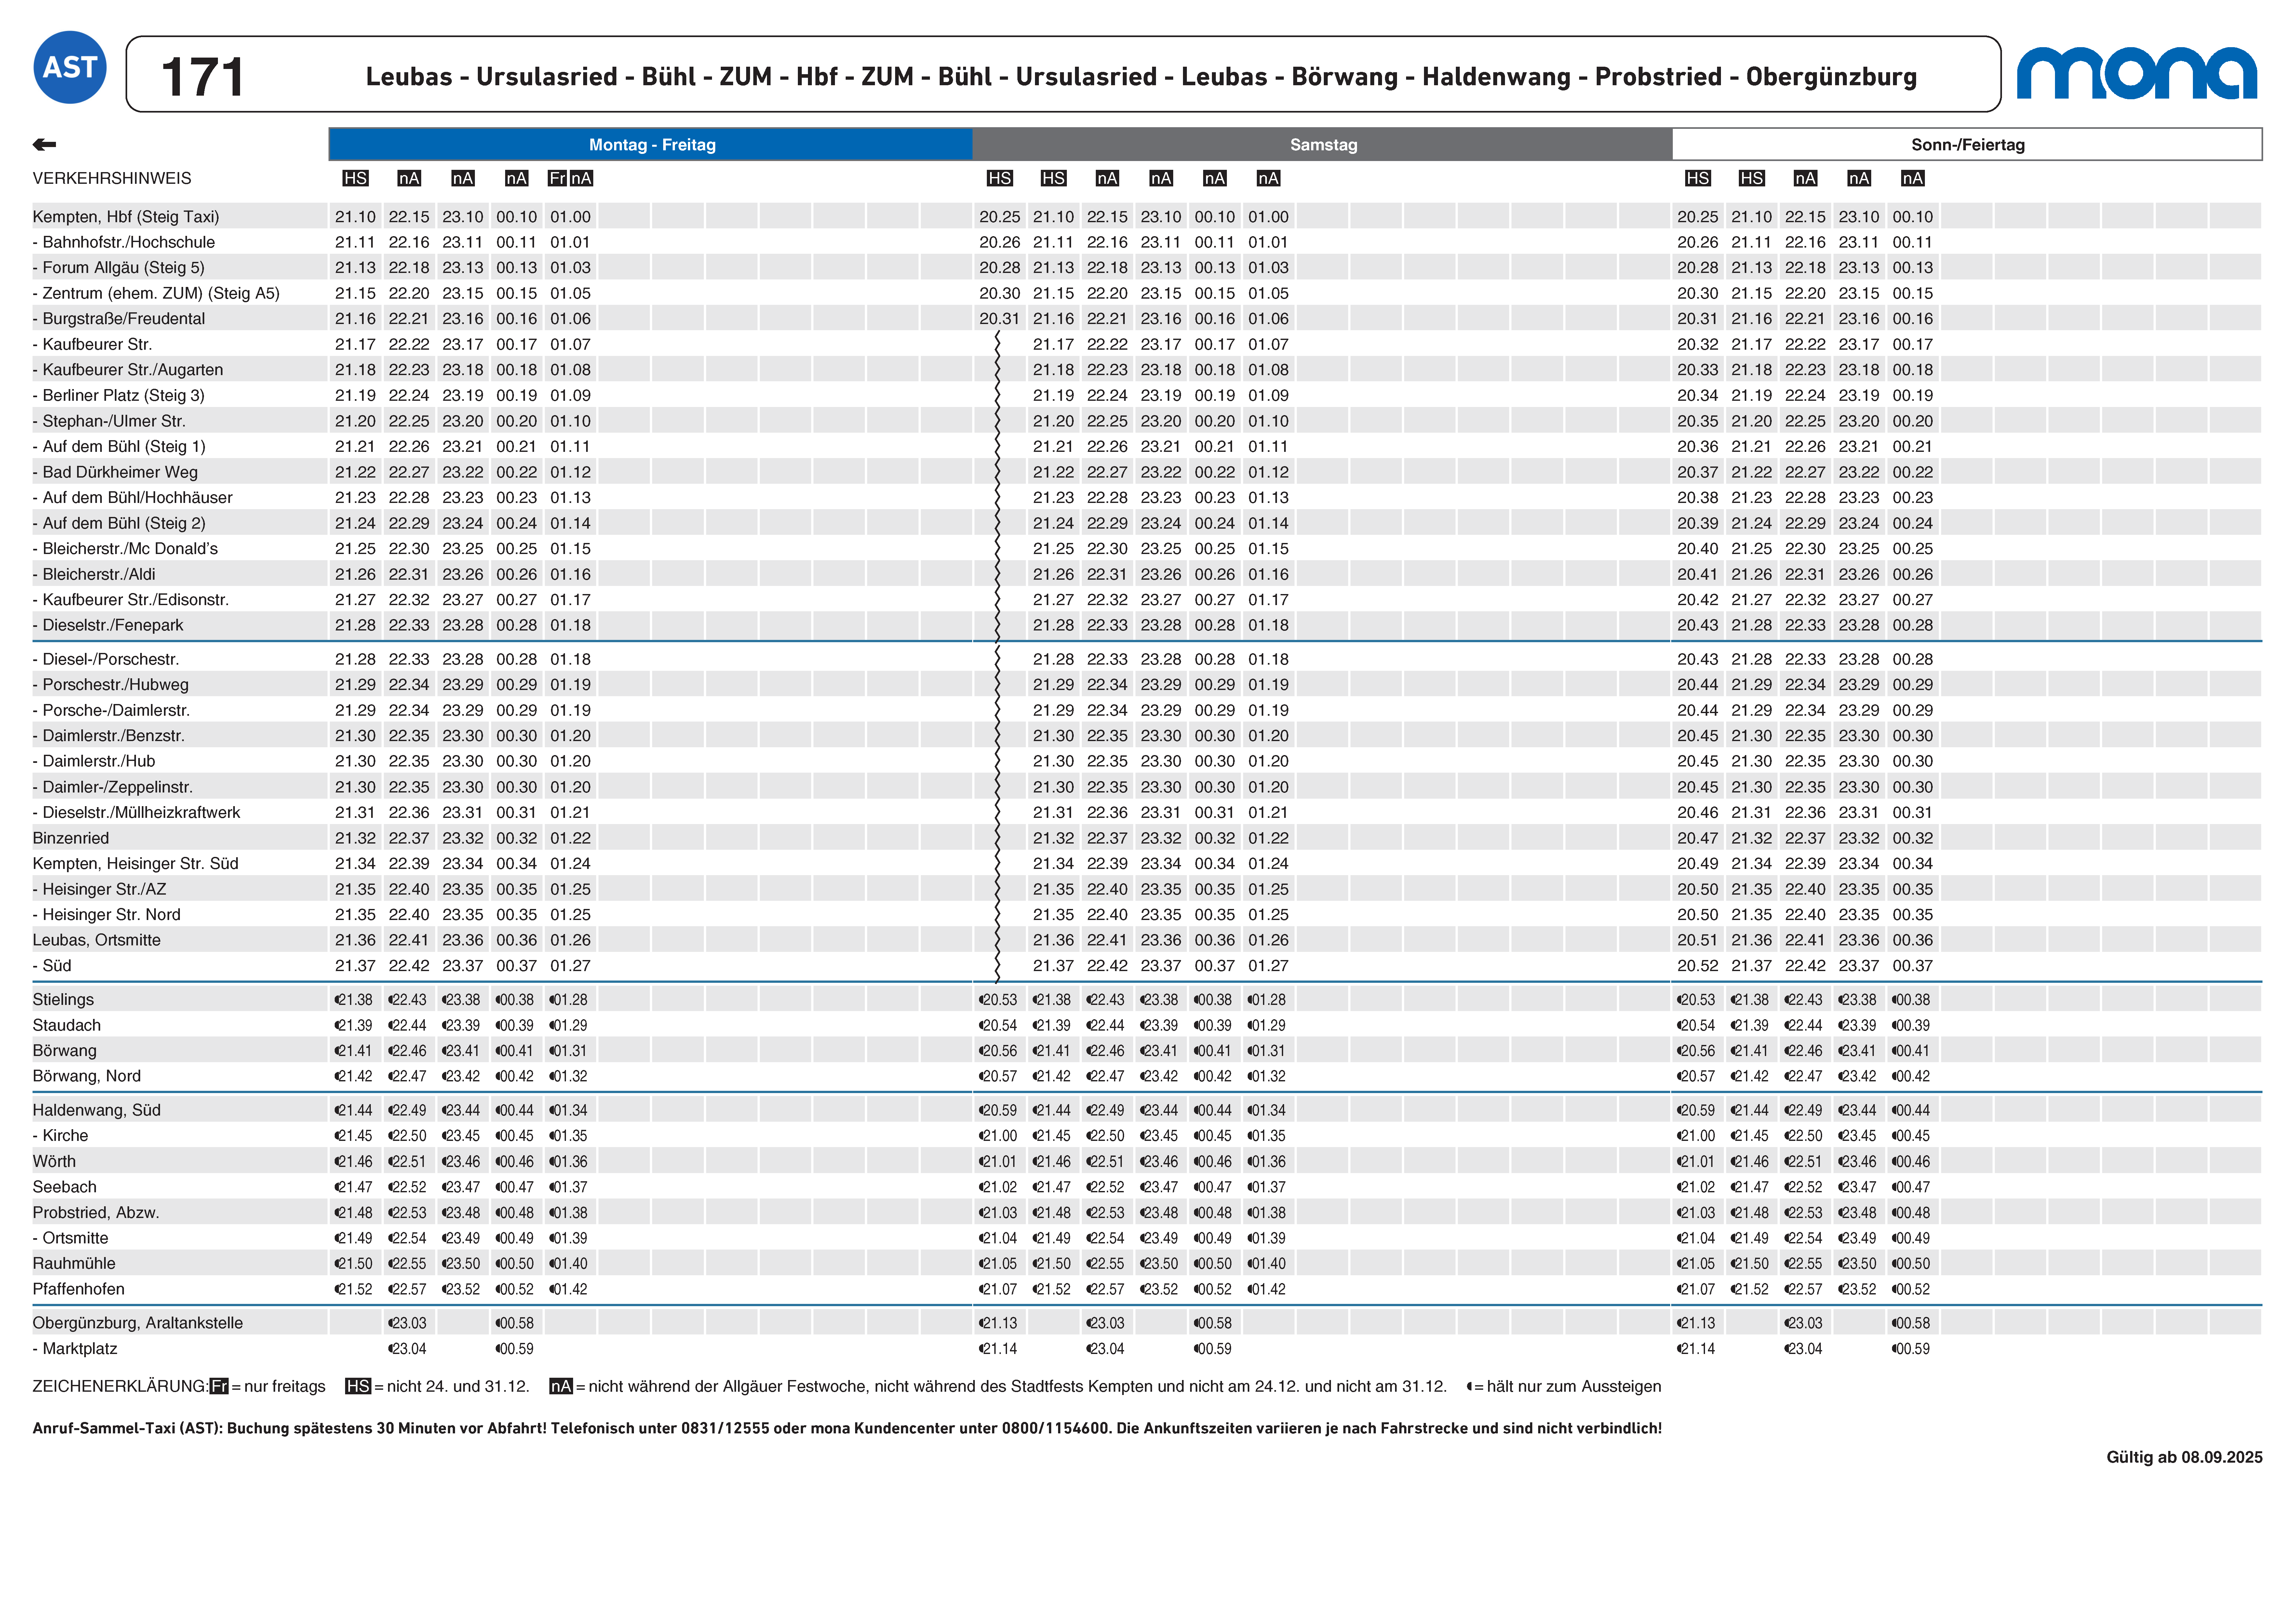Click the stop Berliner Platz (Steig 3)
The height and width of the screenshot is (1624, 2296).
tap(119, 395)
